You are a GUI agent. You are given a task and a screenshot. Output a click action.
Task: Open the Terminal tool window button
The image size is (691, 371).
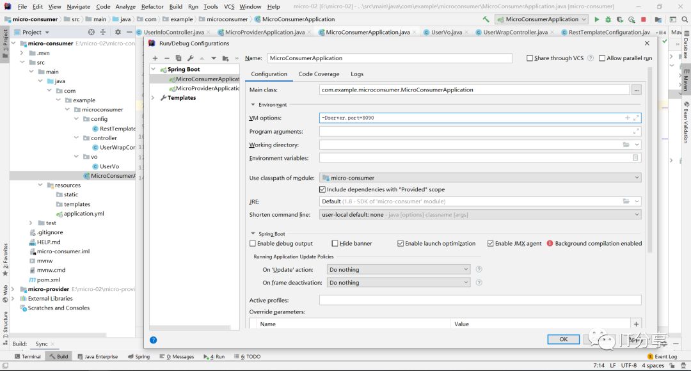point(28,356)
